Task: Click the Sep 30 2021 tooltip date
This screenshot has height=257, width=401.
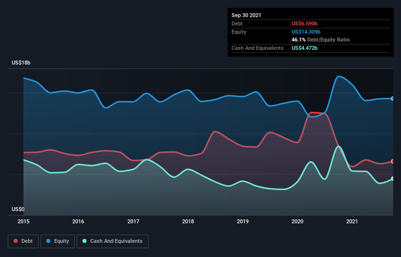Action: tap(246, 15)
